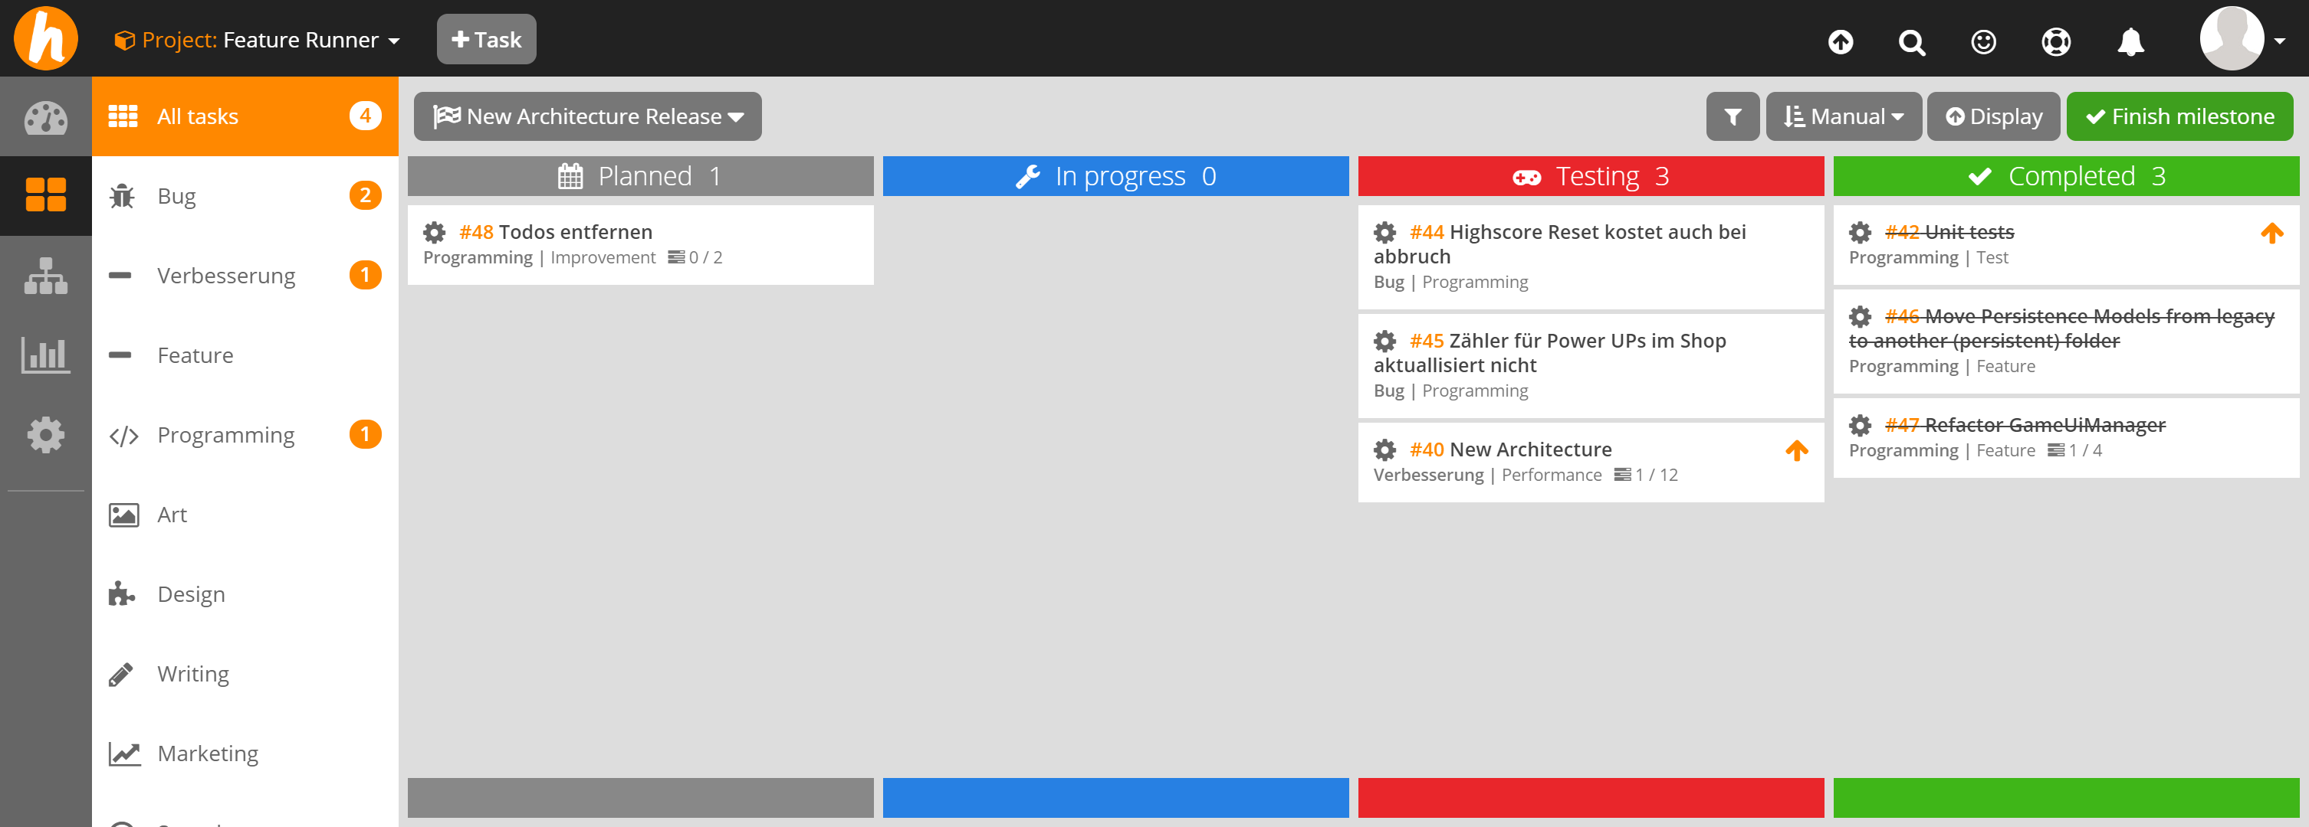Open the lifebuoy help icon
Screen dimensions: 2309x827
pos(2055,41)
